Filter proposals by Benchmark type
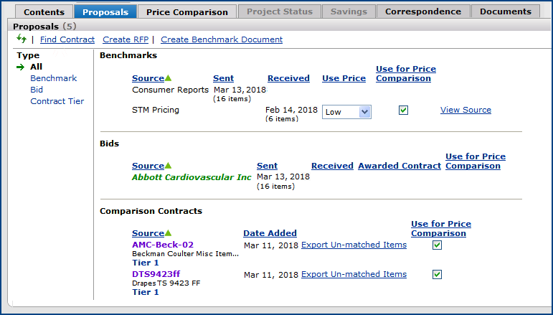 [x=53, y=78]
